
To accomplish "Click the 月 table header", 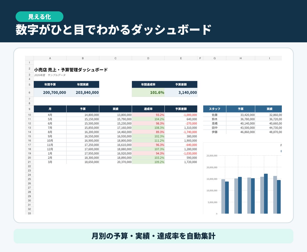I will (x=50, y=109).
